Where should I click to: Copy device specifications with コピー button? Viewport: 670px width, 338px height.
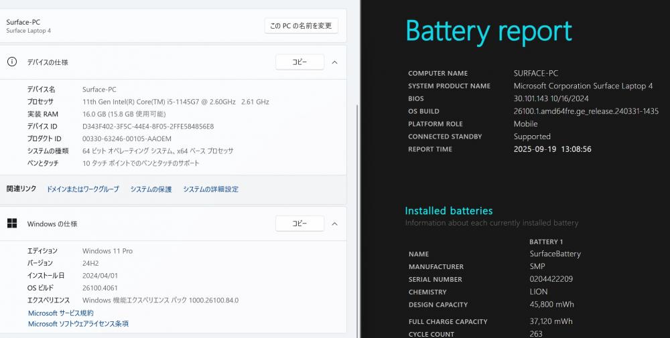tap(299, 62)
